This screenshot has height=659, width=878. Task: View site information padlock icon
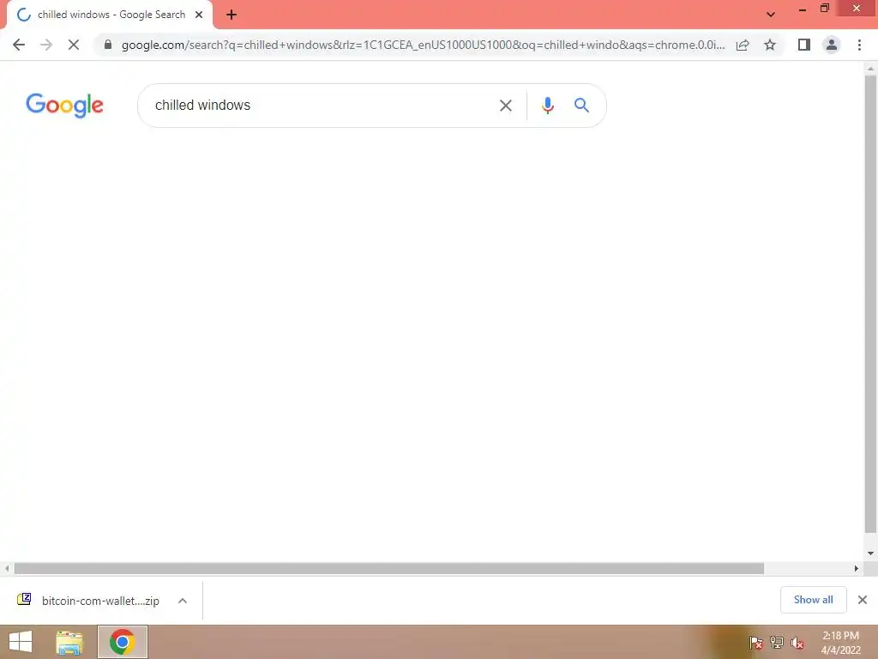click(108, 45)
